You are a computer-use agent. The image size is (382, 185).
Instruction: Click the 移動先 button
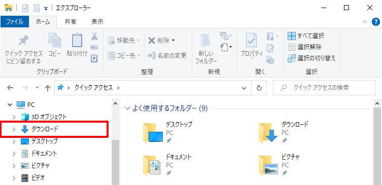(124, 41)
